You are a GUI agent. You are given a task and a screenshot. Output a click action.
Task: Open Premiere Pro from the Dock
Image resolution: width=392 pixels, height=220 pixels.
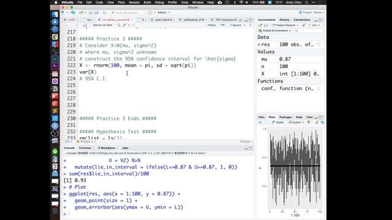[x=55, y=67]
